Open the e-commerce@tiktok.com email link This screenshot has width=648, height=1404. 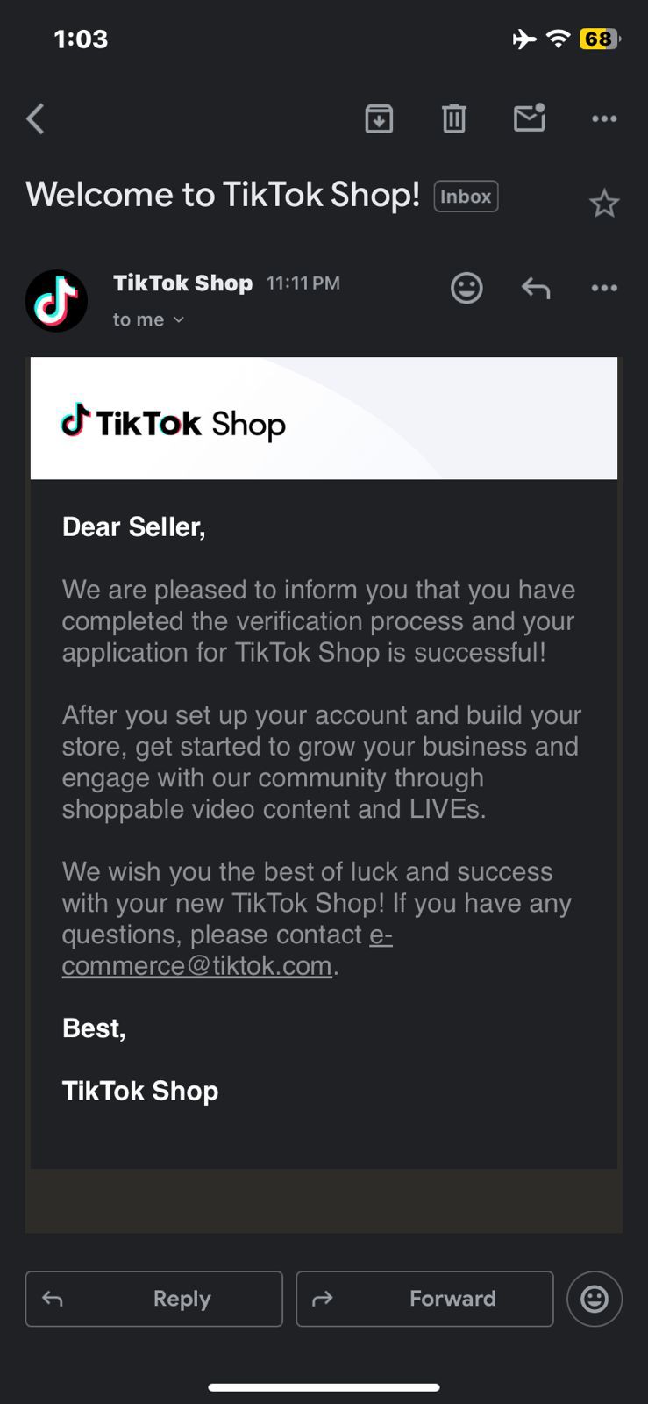[x=197, y=965]
